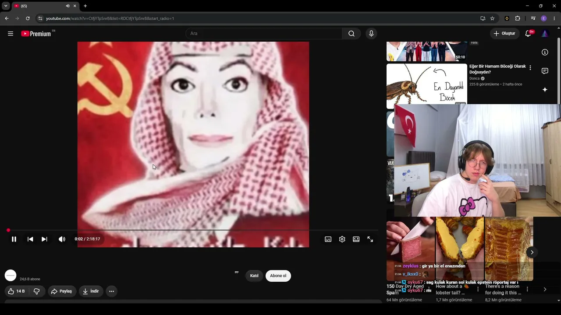Open the browser media controls icon
Viewport: 561px width, 315px height.
point(533,18)
